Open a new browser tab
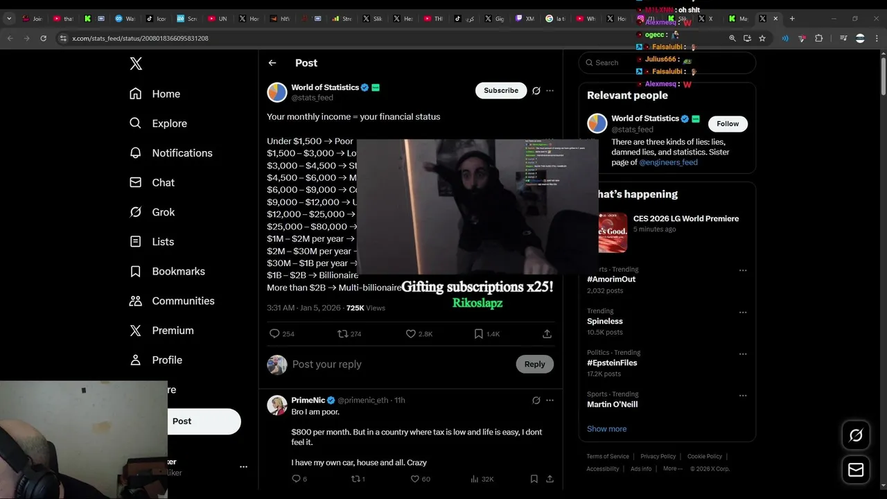The height and width of the screenshot is (499, 887). pyautogui.click(x=792, y=19)
